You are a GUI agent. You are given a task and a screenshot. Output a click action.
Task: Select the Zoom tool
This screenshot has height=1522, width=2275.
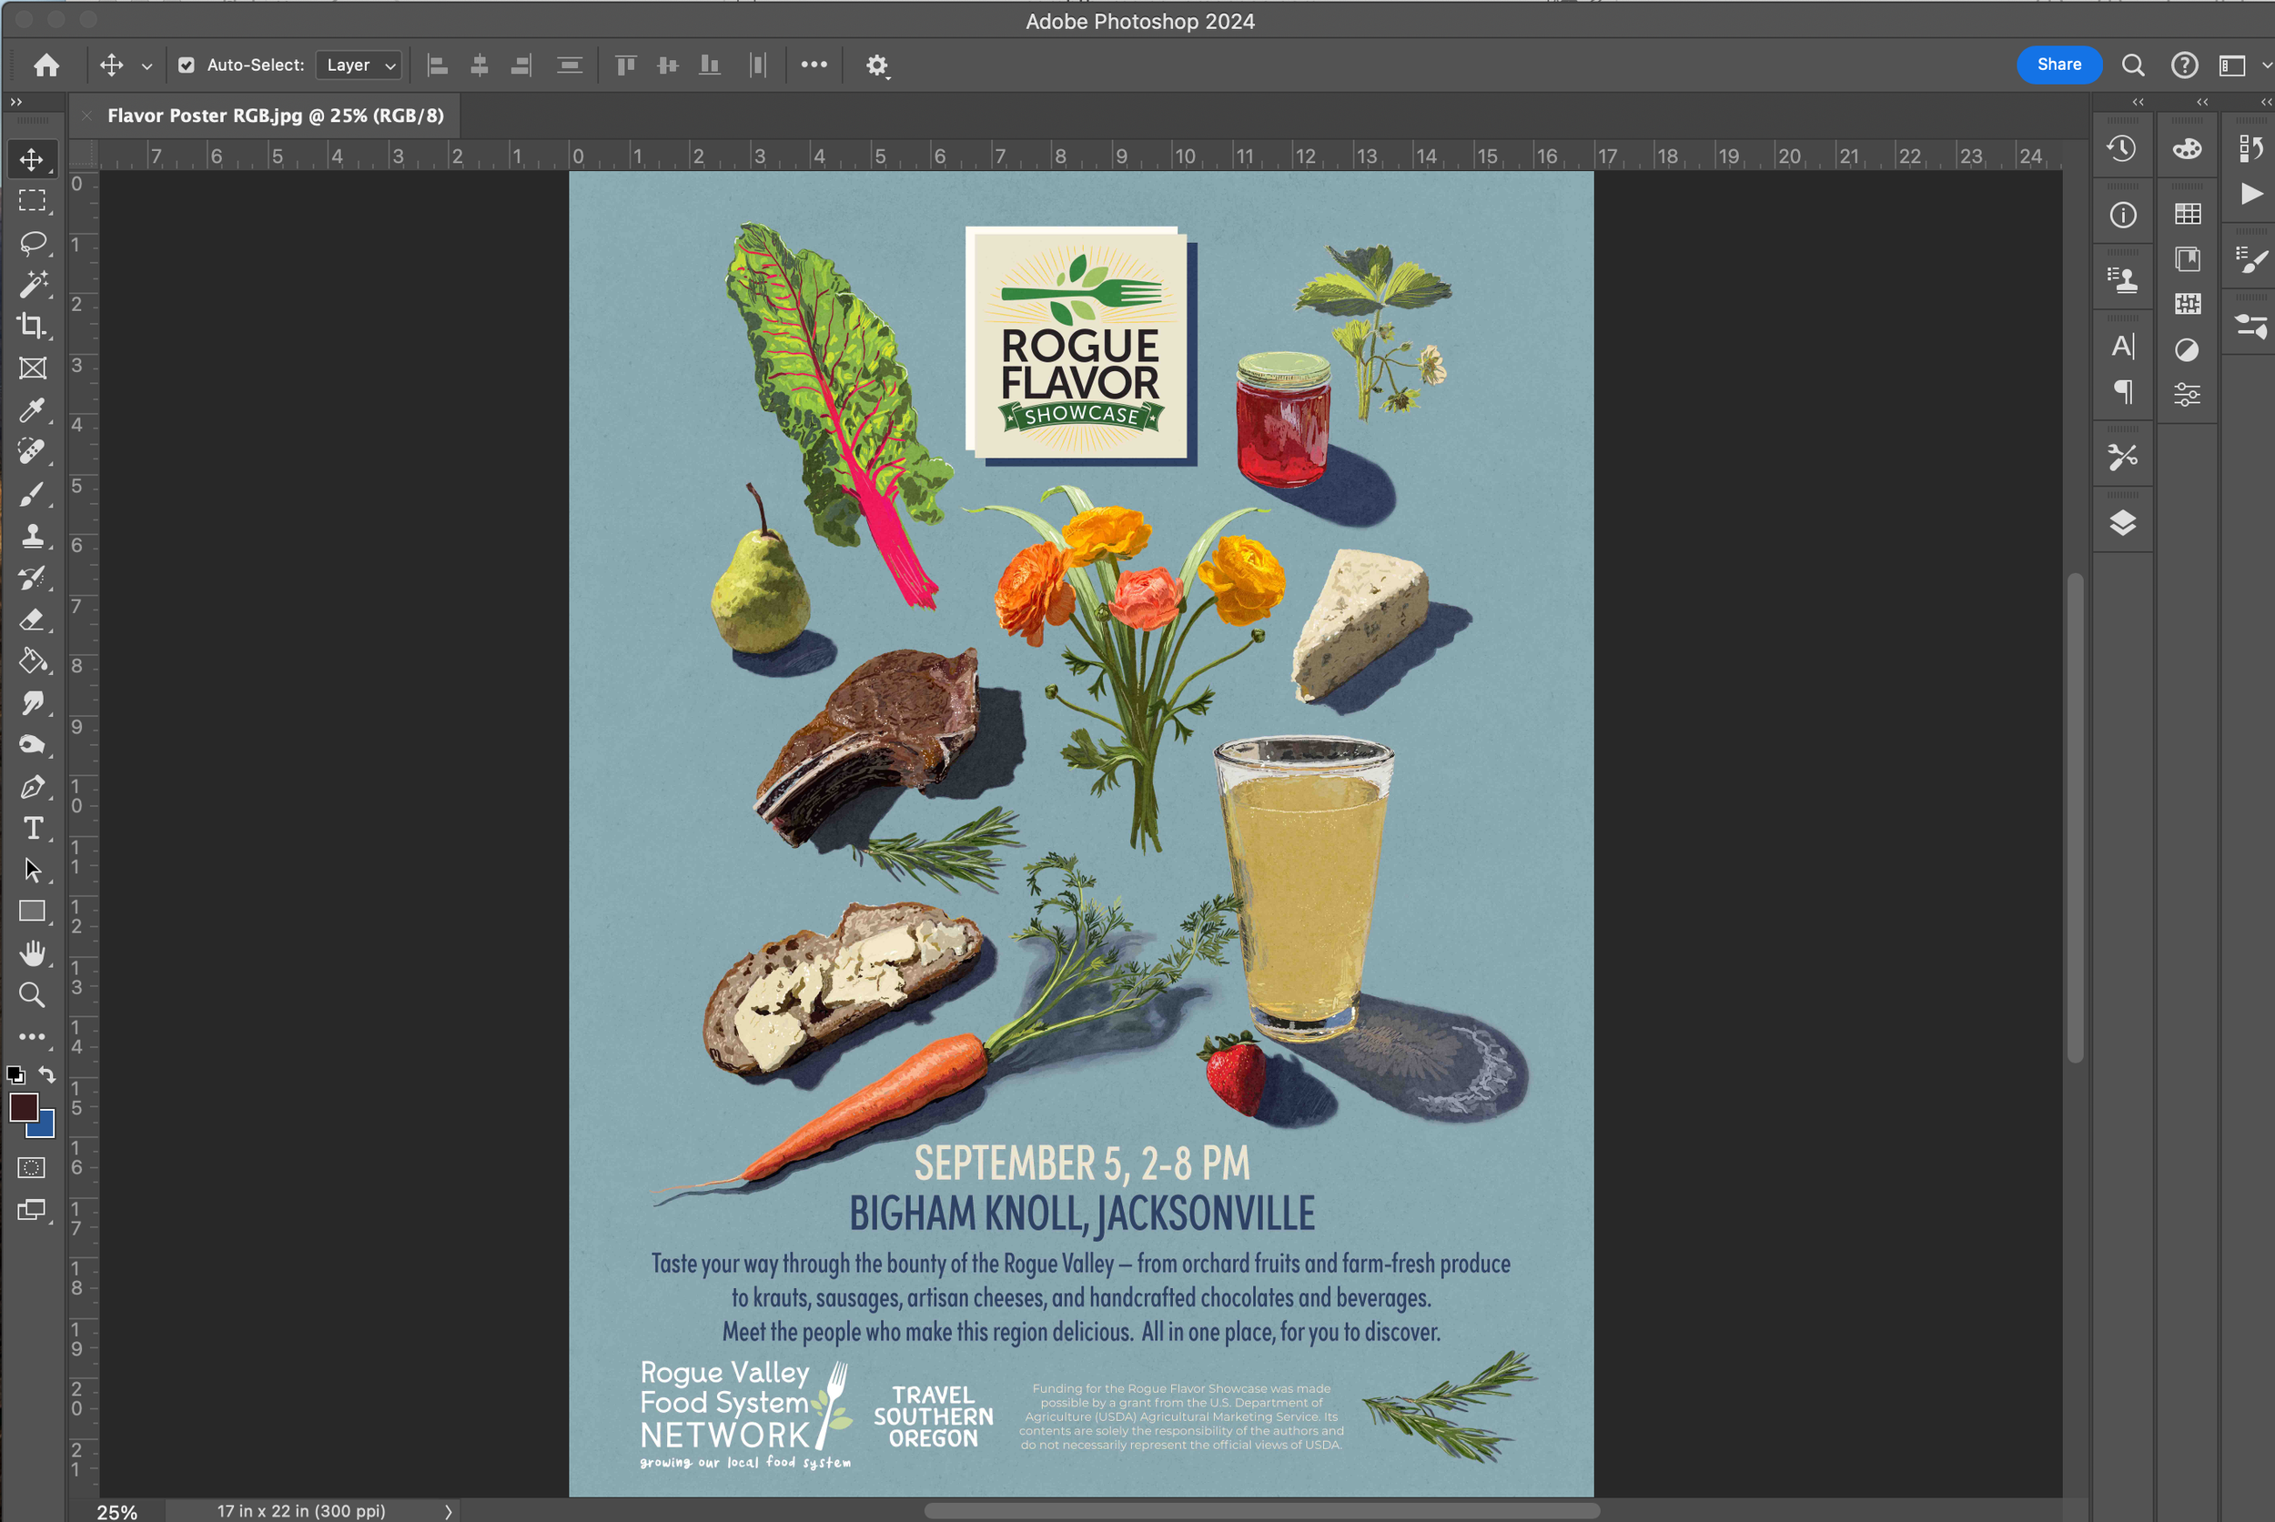click(32, 995)
